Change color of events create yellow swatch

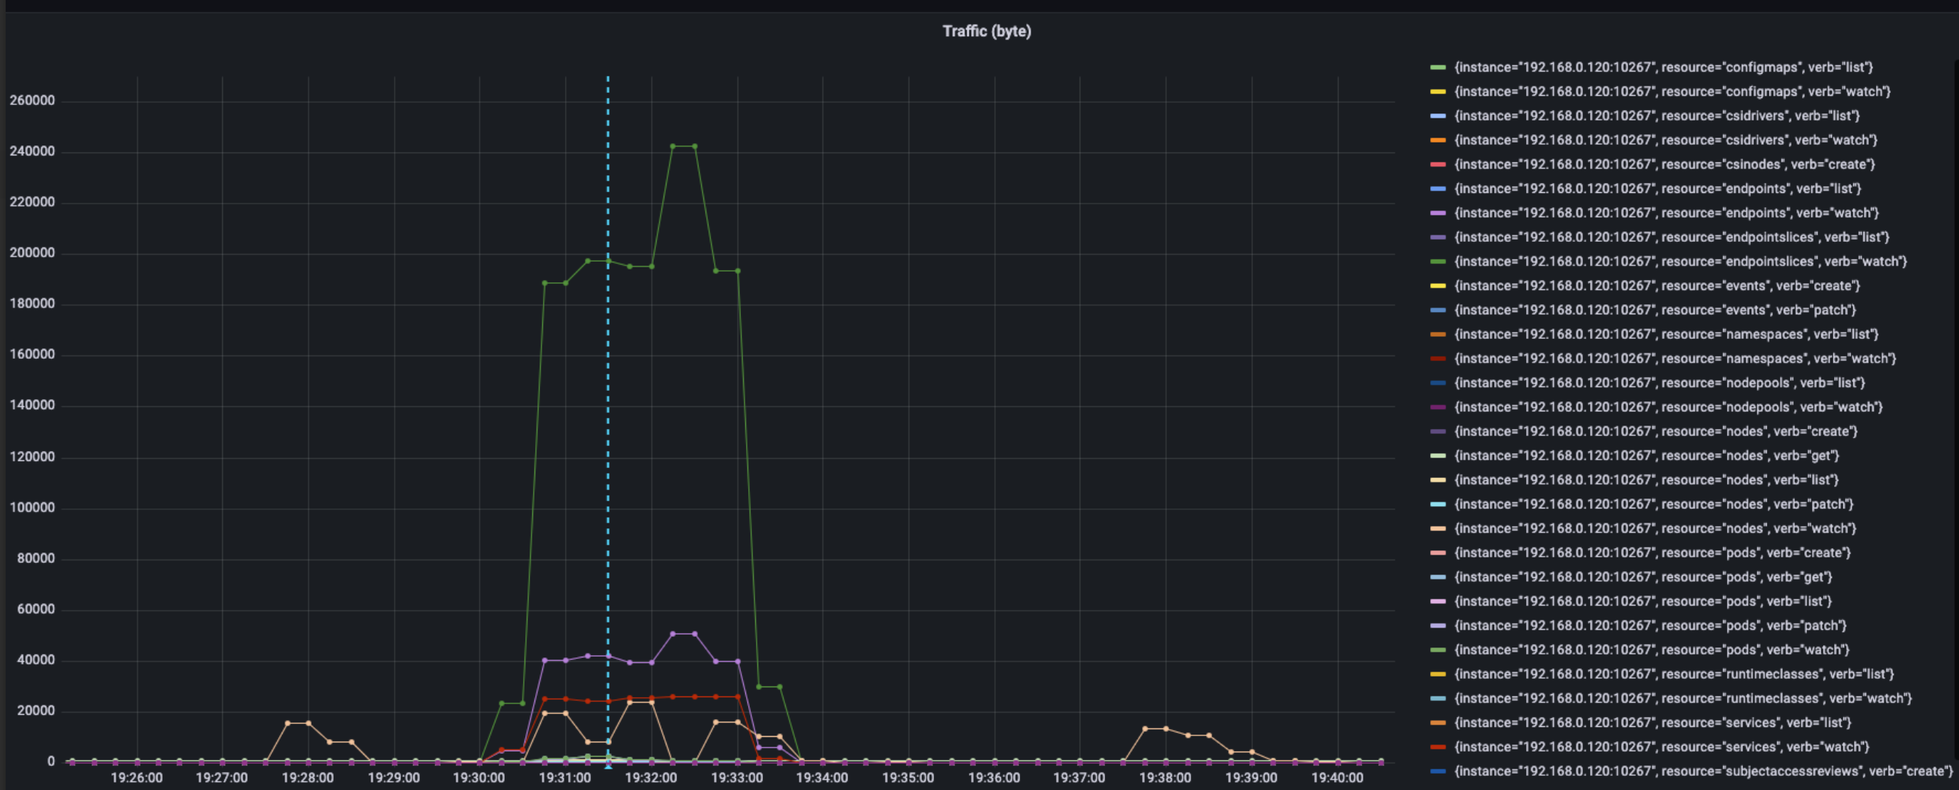point(1437,286)
